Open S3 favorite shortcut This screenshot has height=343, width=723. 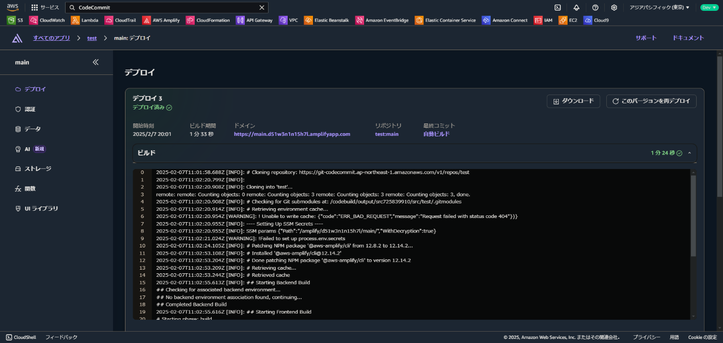(15, 20)
